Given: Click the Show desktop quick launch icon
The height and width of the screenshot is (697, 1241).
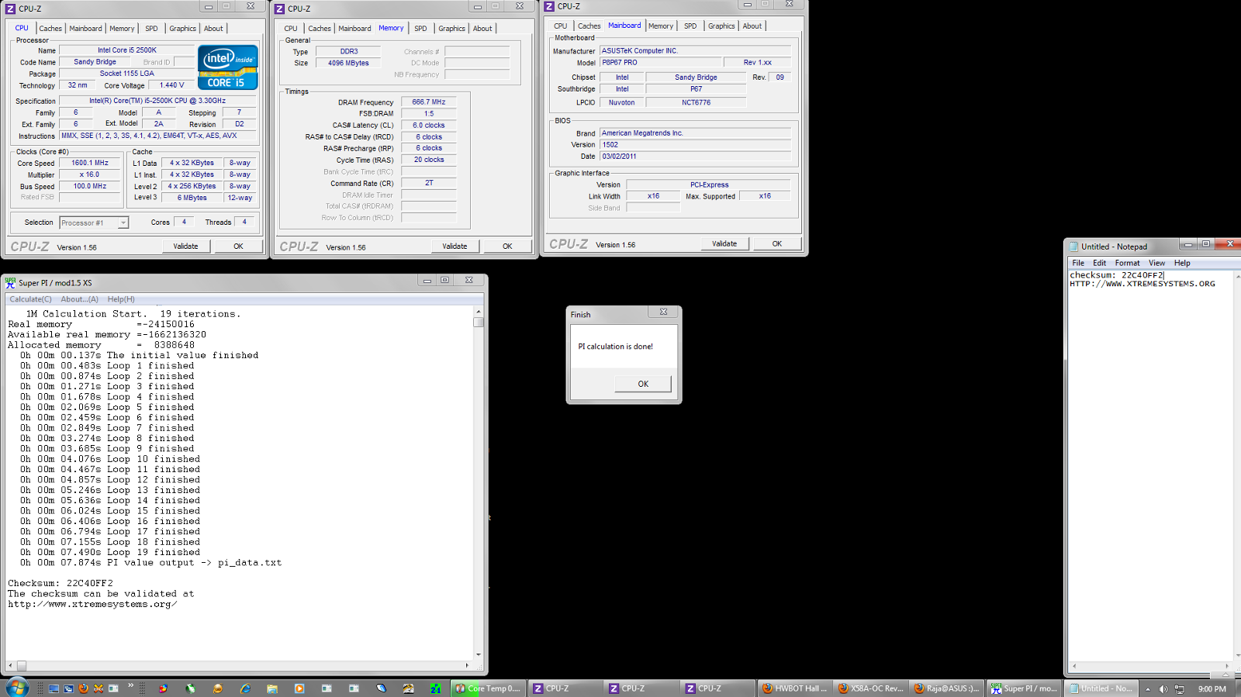Looking at the screenshot, I should (x=54, y=688).
